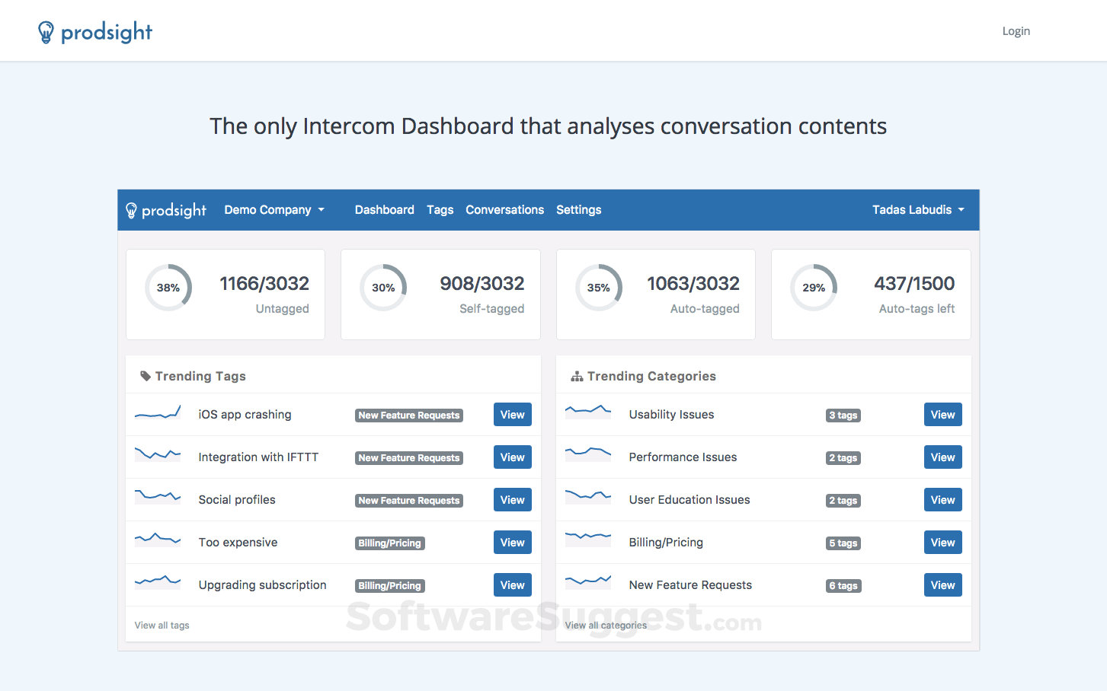Viewport: 1107px width, 691px height.
Task: Click the 2 tags badge for Performance Issues
Action: (843, 458)
